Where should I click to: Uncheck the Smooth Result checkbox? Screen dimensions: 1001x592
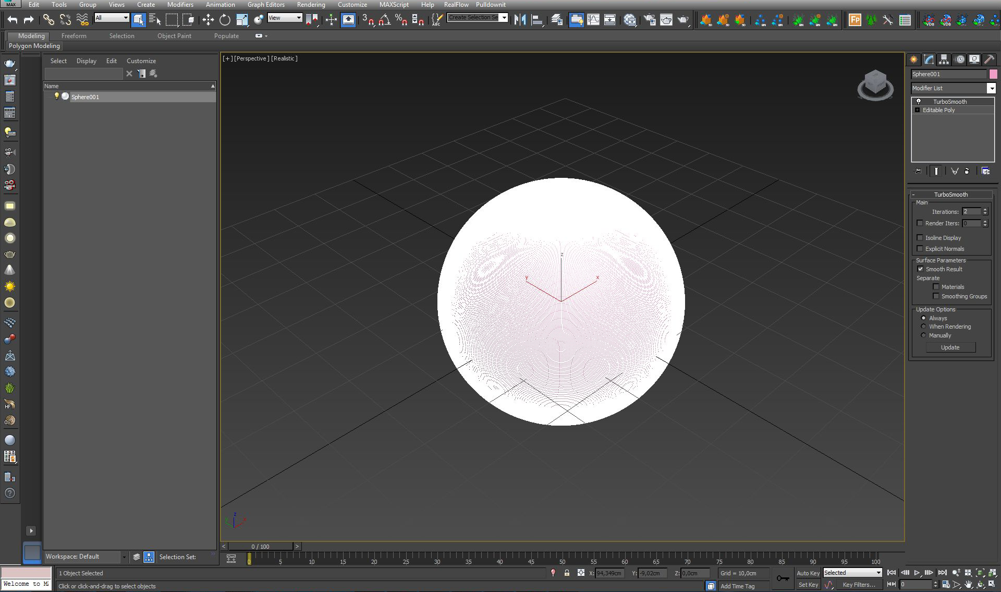click(x=920, y=269)
